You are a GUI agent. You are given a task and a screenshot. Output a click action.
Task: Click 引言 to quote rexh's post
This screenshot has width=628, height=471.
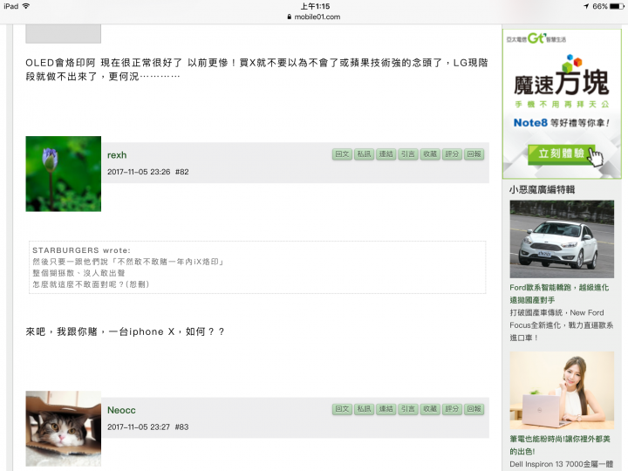point(408,154)
